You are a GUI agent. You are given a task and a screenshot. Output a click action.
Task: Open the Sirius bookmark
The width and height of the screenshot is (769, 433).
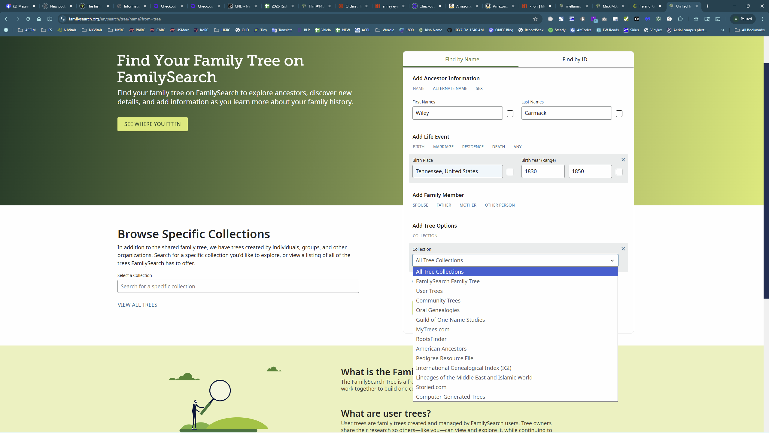point(631,30)
